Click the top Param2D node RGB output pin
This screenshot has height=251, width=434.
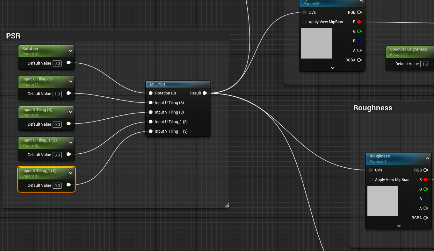click(x=359, y=12)
